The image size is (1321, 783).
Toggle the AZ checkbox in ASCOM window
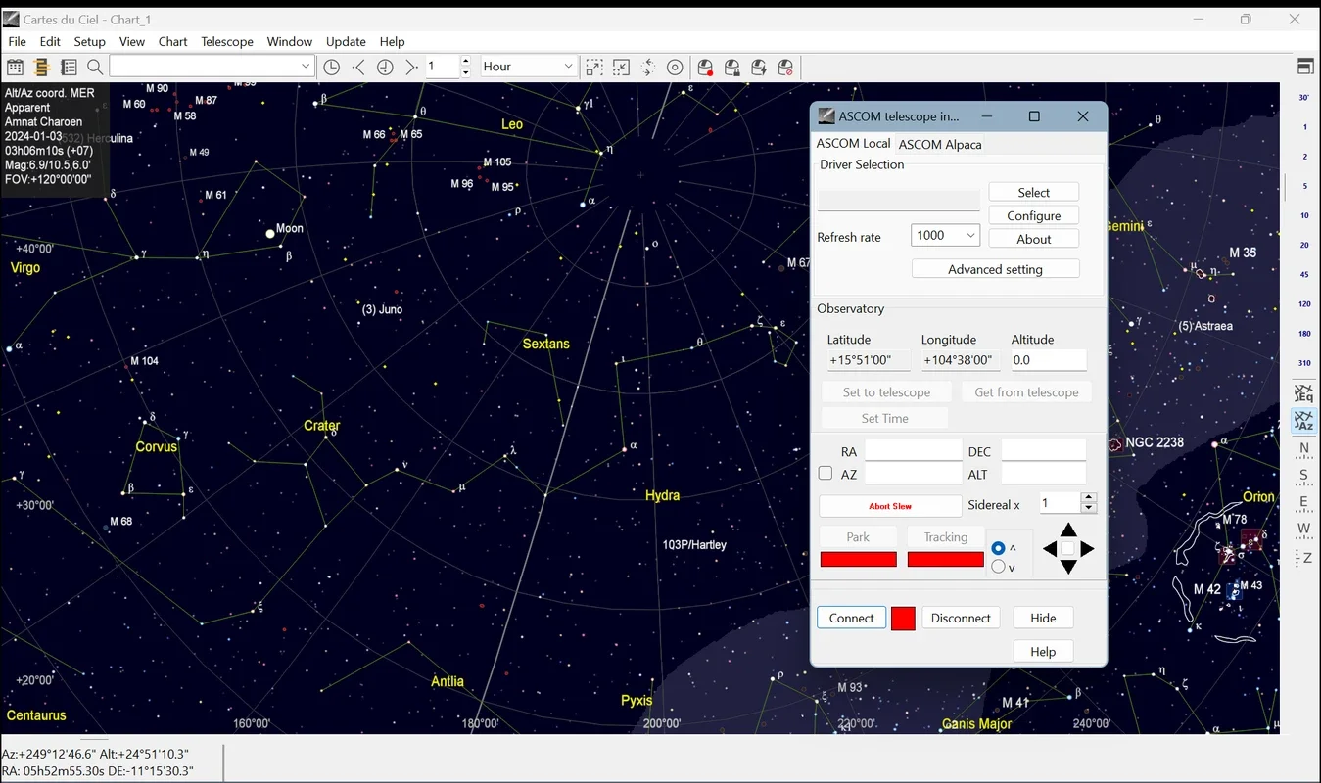pos(826,474)
